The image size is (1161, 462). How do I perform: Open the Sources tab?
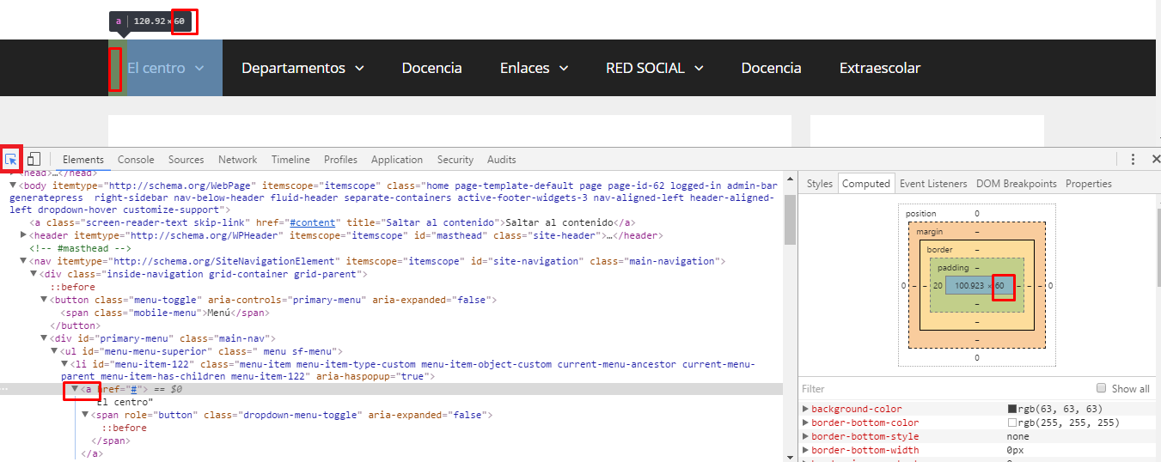[x=186, y=160]
